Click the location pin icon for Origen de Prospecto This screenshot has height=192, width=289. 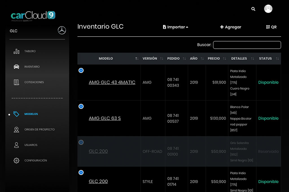(x=16, y=130)
